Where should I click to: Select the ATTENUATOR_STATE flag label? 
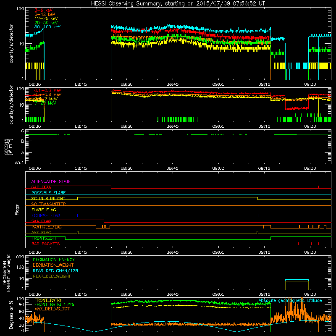[51, 182]
